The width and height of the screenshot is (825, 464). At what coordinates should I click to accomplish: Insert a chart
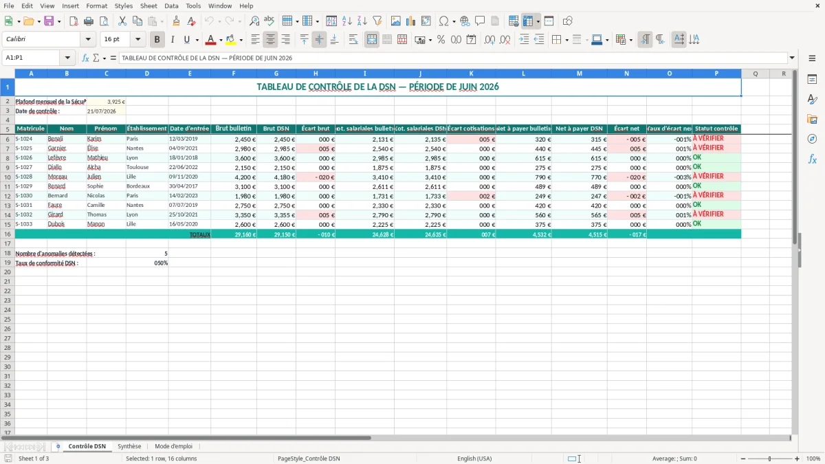411,21
